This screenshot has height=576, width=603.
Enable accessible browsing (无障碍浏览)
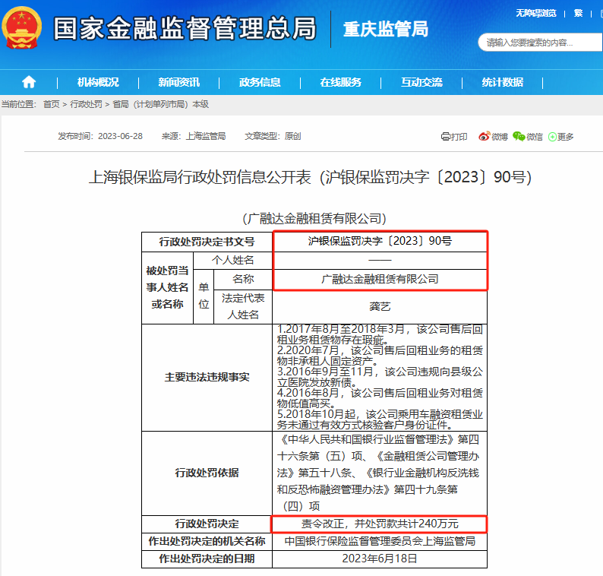[536, 13]
